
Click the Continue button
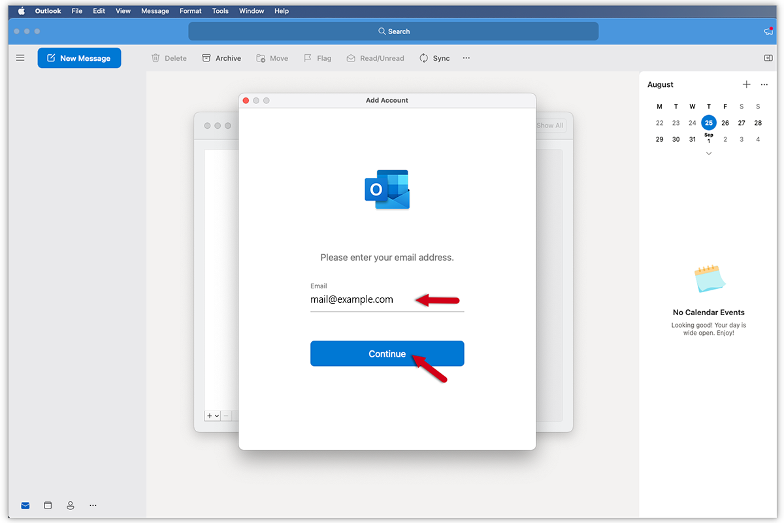tap(387, 354)
